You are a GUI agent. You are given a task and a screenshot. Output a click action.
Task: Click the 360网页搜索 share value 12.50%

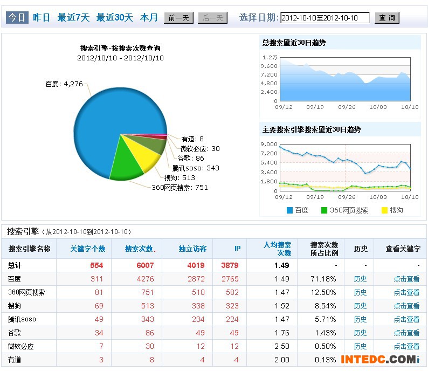323,292
